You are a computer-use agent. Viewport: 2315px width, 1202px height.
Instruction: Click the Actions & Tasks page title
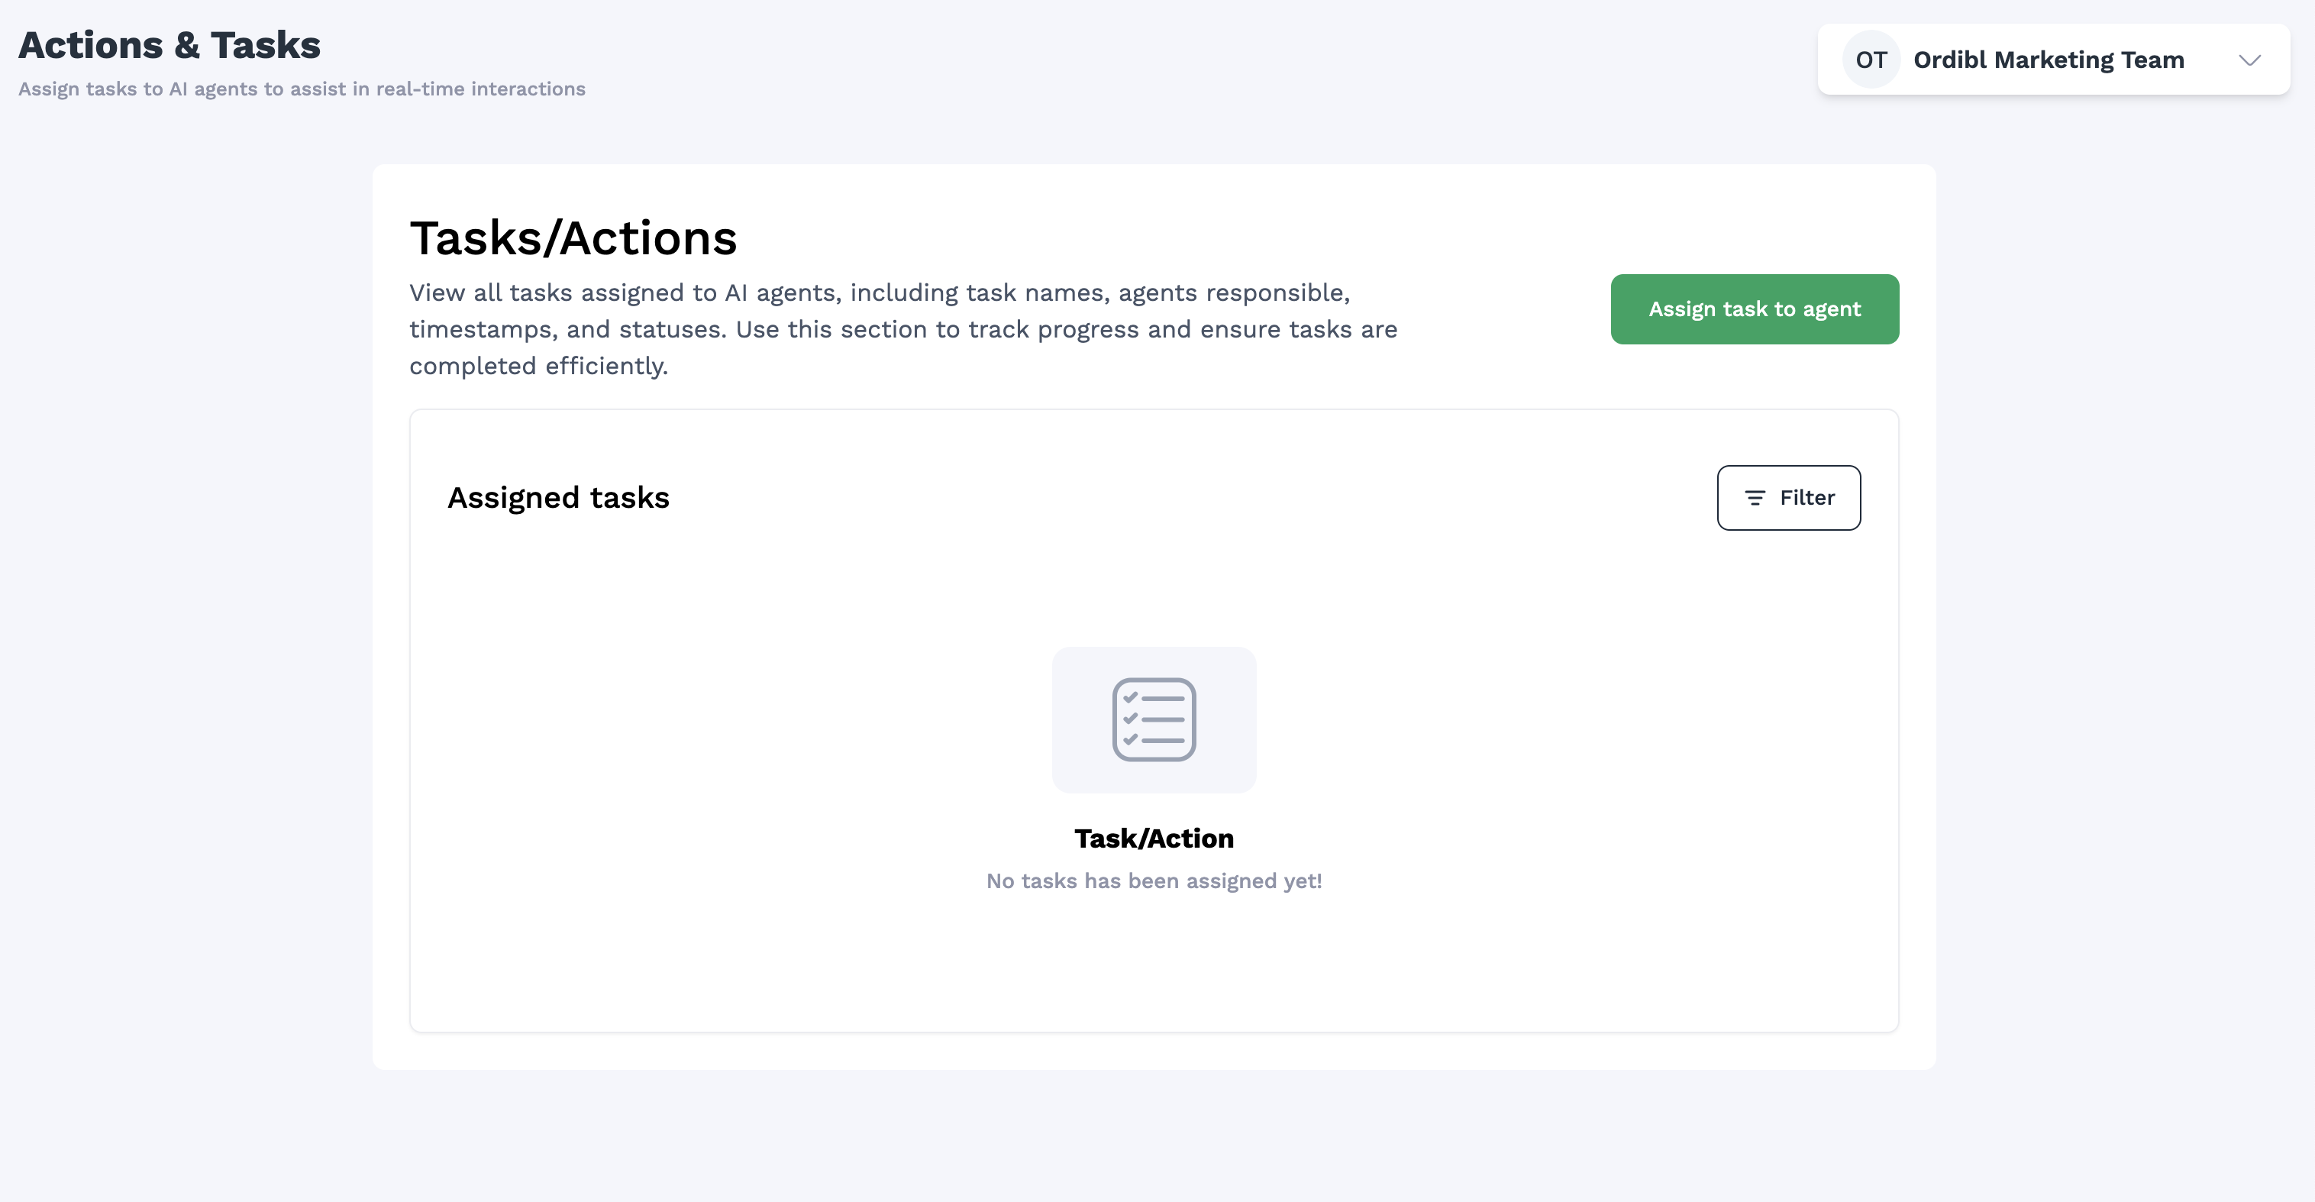[169, 45]
